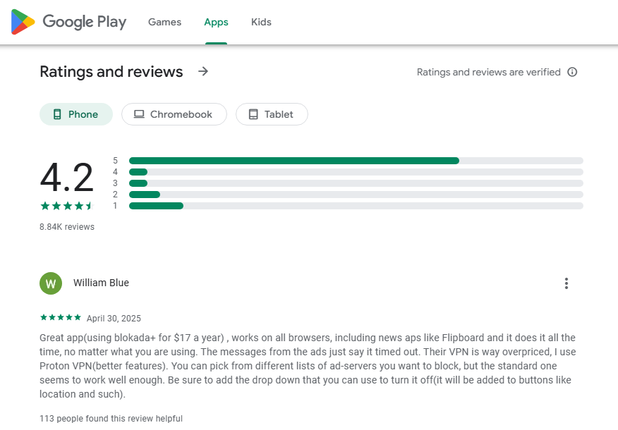The height and width of the screenshot is (430, 618).
Task: Click the 8.84K reviews text
Action: click(66, 226)
